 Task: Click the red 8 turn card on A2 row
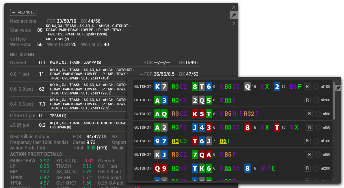point(248,127)
